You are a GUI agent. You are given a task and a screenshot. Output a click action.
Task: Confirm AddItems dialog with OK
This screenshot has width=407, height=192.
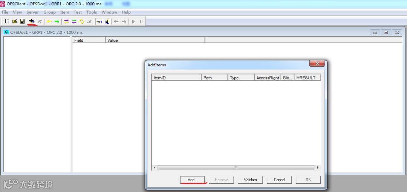tap(308, 180)
